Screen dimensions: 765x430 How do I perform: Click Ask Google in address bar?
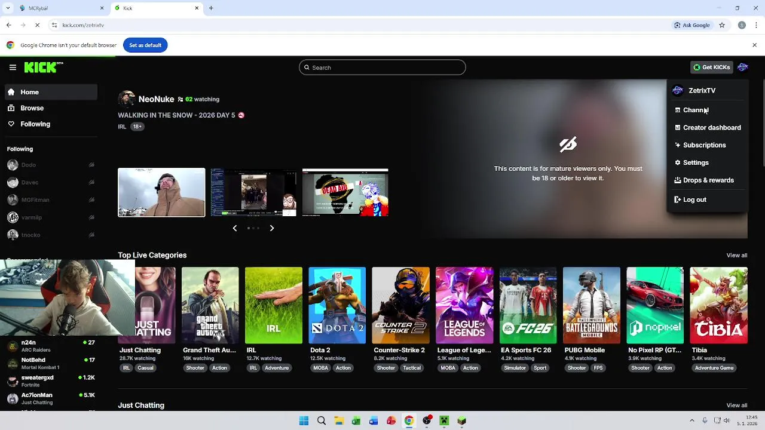(x=692, y=25)
